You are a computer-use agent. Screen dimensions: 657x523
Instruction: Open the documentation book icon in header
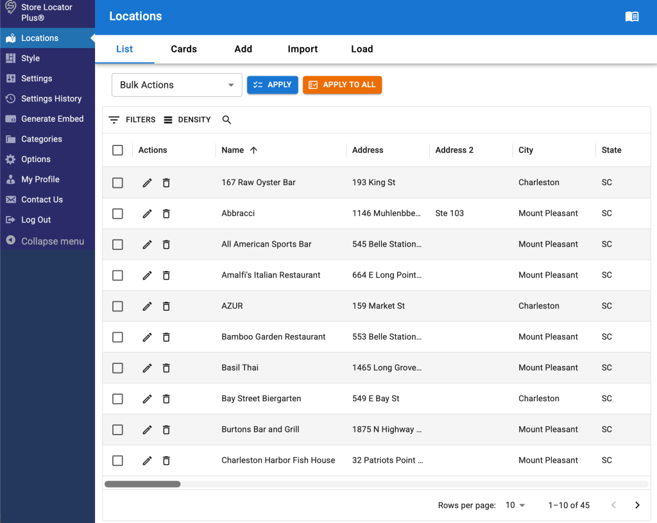coord(632,16)
